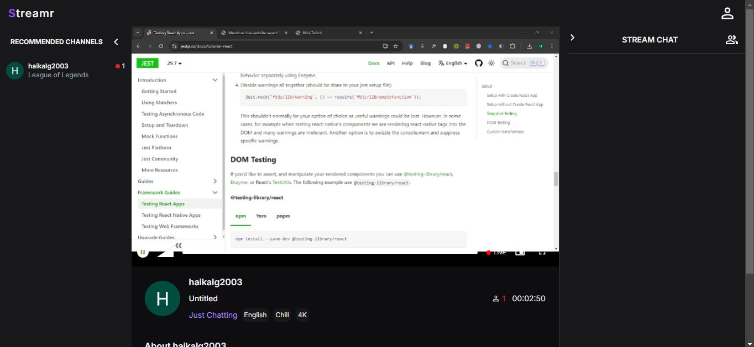
Task: Open the Streamr profile icon top right
Action: click(727, 13)
